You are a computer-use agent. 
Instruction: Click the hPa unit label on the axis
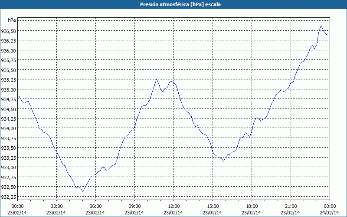pos(12,20)
